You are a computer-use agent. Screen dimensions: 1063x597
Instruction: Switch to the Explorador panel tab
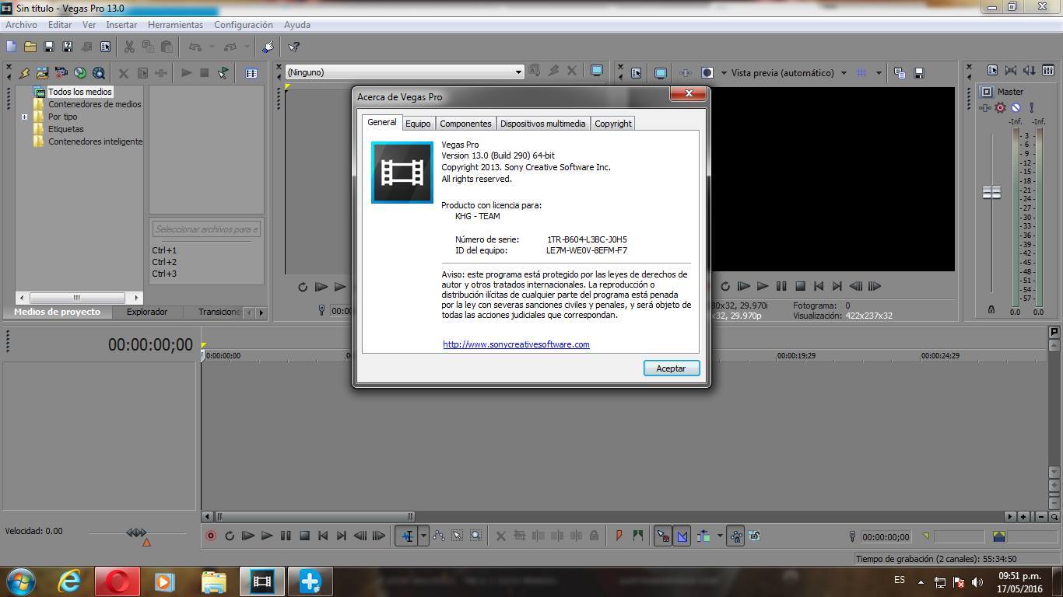tap(147, 312)
